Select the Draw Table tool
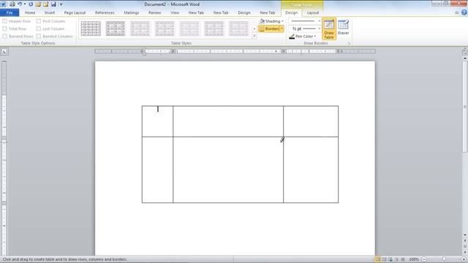The width and height of the screenshot is (468, 263). pyautogui.click(x=329, y=28)
